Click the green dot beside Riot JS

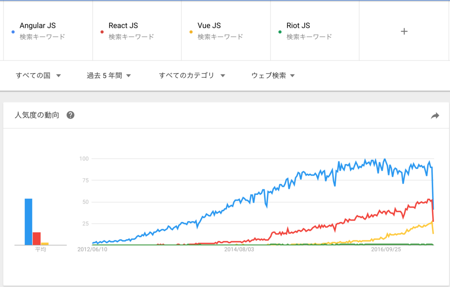(x=280, y=32)
